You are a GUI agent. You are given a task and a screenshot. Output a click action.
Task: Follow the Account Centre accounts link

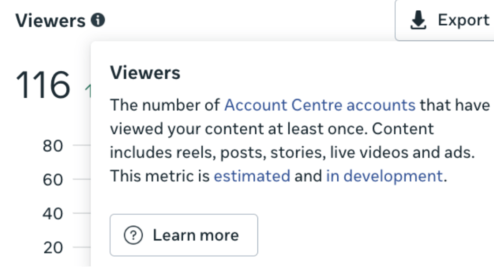click(320, 105)
